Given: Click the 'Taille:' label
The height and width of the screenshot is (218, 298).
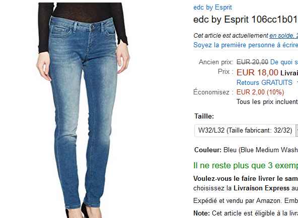Looking at the screenshot, I should click(x=204, y=116).
